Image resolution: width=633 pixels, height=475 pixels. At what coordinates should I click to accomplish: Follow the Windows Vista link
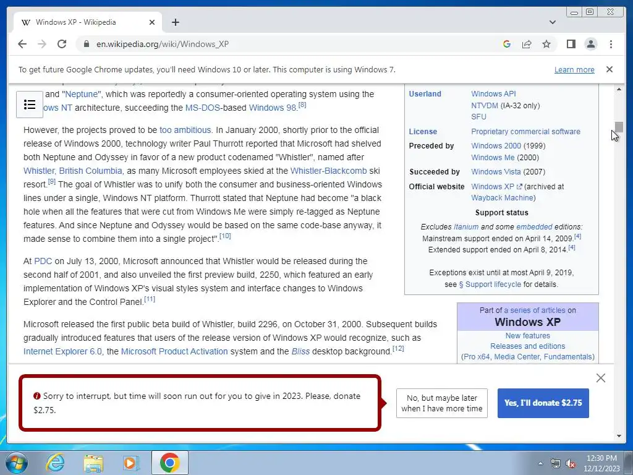coord(496,172)
